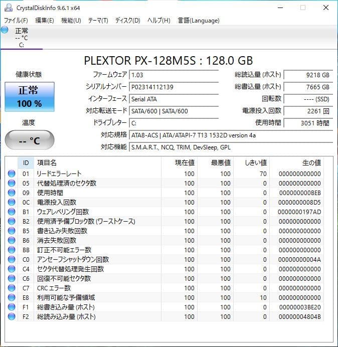This screenshot has height=347, width=338.
Task: Click the blue disk status orb beside 正常
Action: (5, 30)
